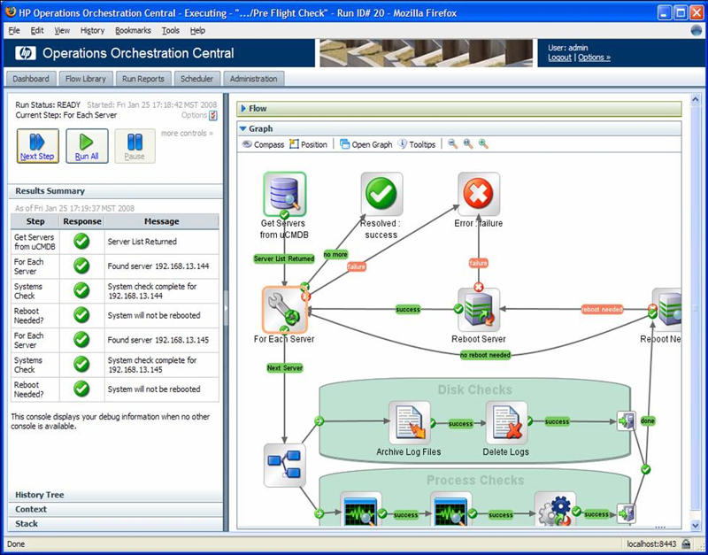This screenshot has width=708, height=555.
Task: Click the first process monitor step icon
Action: pyautogui.click(x=361, y=509)
